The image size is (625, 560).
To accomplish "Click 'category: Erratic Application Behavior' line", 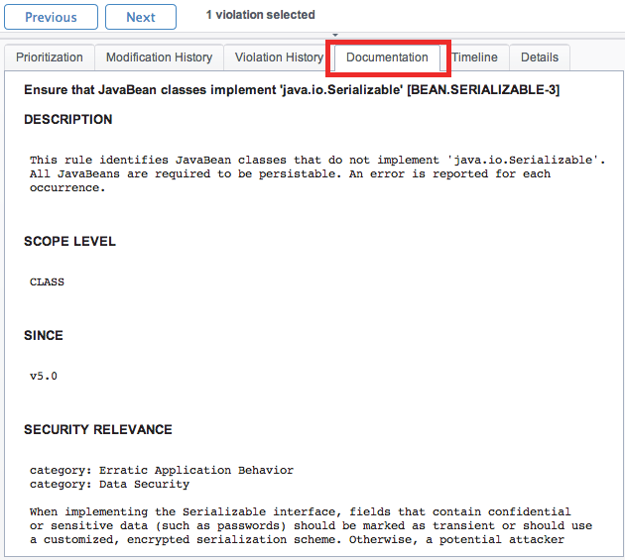I will tap(162, 471).
